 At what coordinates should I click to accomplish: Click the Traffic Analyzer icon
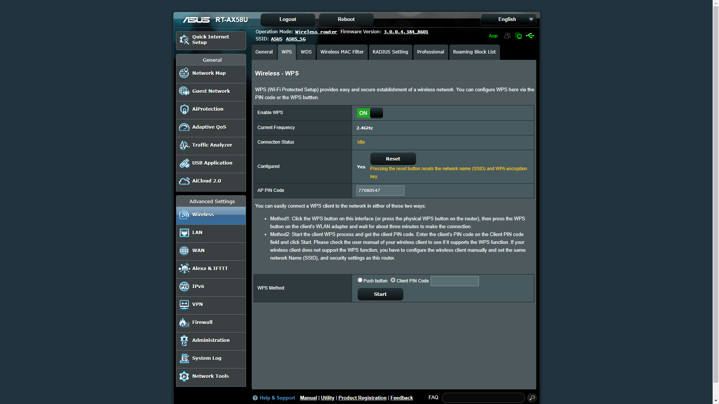[x=184, y=145]
